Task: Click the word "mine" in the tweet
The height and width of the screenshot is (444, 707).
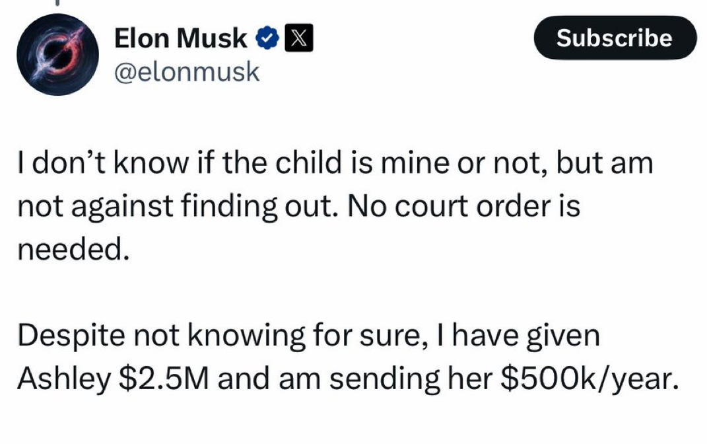Action: click(x=415, y=163)
